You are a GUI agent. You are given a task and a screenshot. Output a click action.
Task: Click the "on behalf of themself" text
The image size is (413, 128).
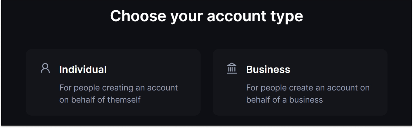(x=100, y=100)
